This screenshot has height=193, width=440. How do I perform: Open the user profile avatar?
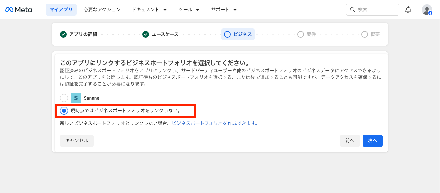427,10
